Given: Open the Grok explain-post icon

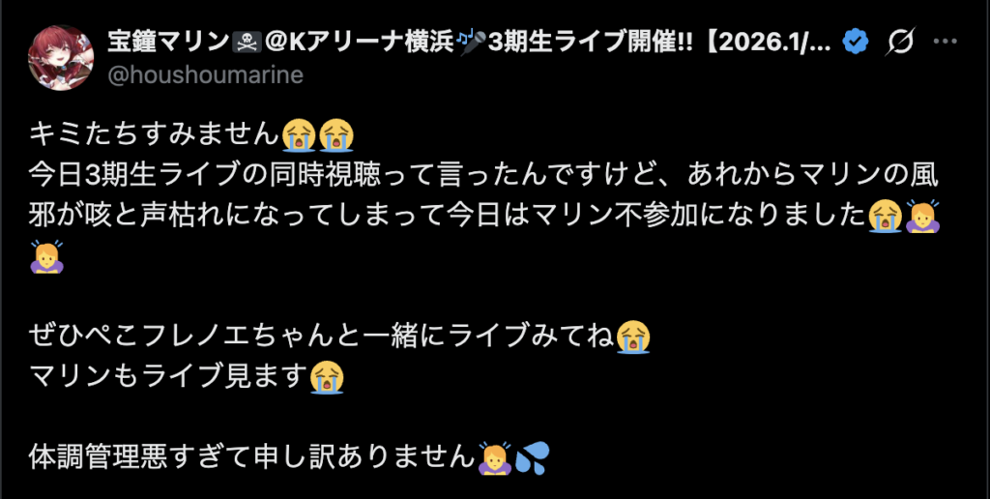Looking at the screenshot, I should click(900, 43).
